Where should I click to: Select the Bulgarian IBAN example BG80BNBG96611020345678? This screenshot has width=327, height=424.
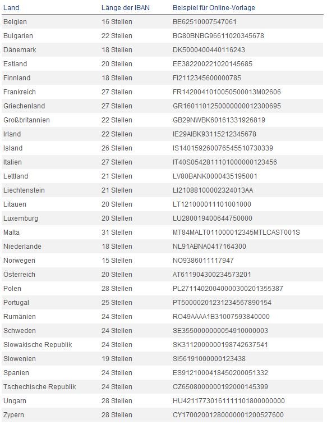pos(218,36)
